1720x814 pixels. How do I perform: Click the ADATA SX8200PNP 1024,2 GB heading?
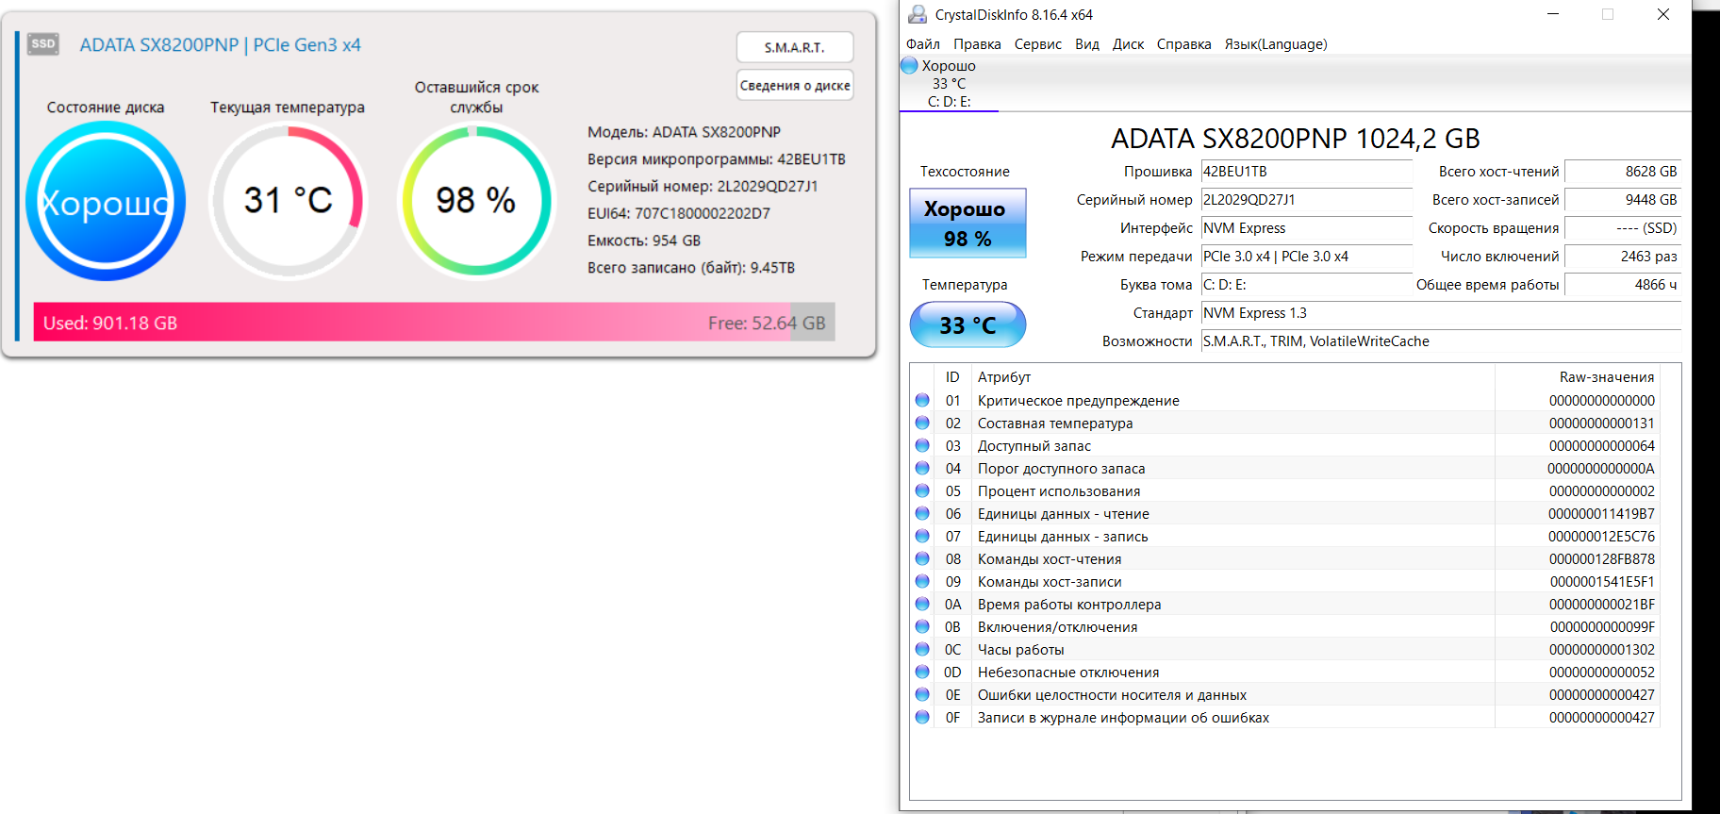click(x=1296, y=139)
